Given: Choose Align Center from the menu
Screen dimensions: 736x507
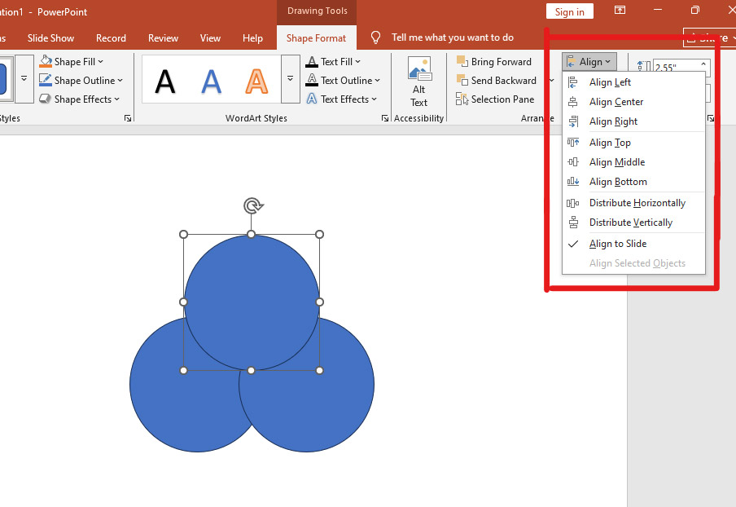Looking at the screenshot, I should pyautogui.click(x=616, y=101).
